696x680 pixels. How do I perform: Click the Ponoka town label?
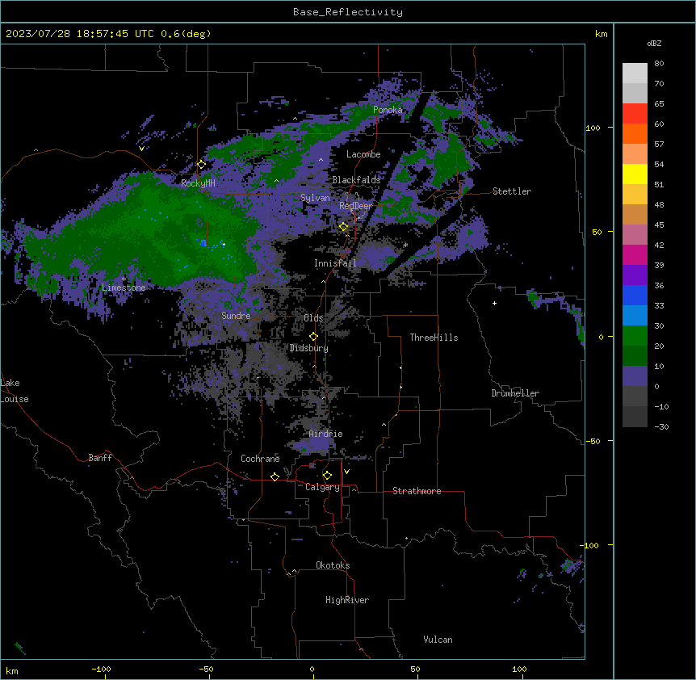(x=388, y=110)
